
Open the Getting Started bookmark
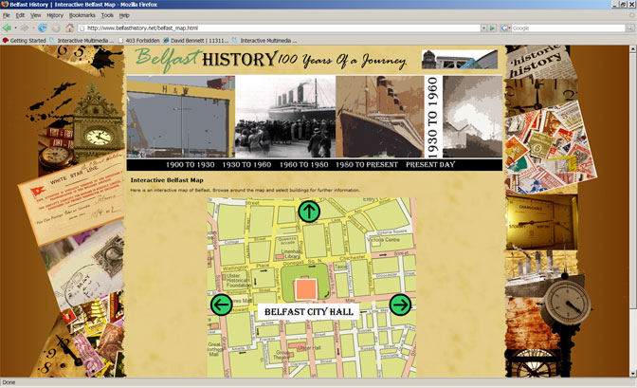(24, 40)
